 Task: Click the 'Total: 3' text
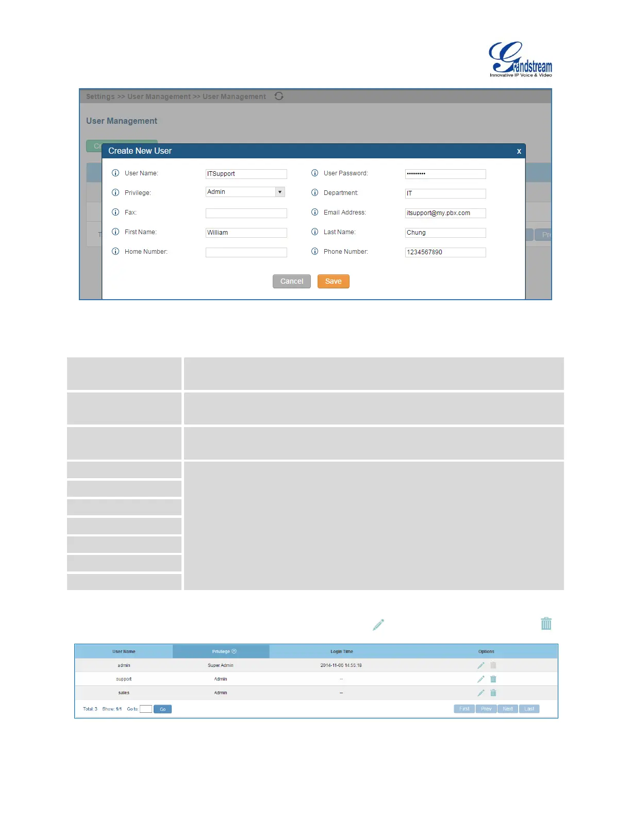90,709
